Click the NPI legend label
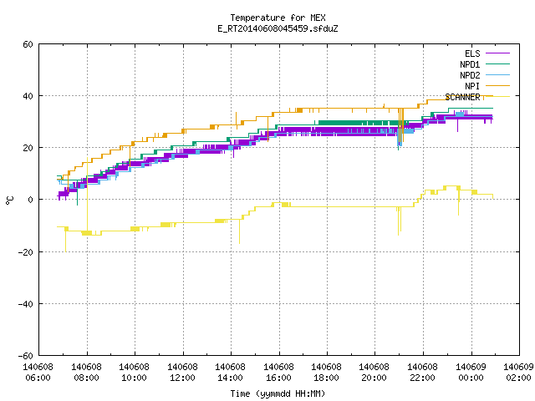Viewport: 535px width, 401px height. [472, 86]
